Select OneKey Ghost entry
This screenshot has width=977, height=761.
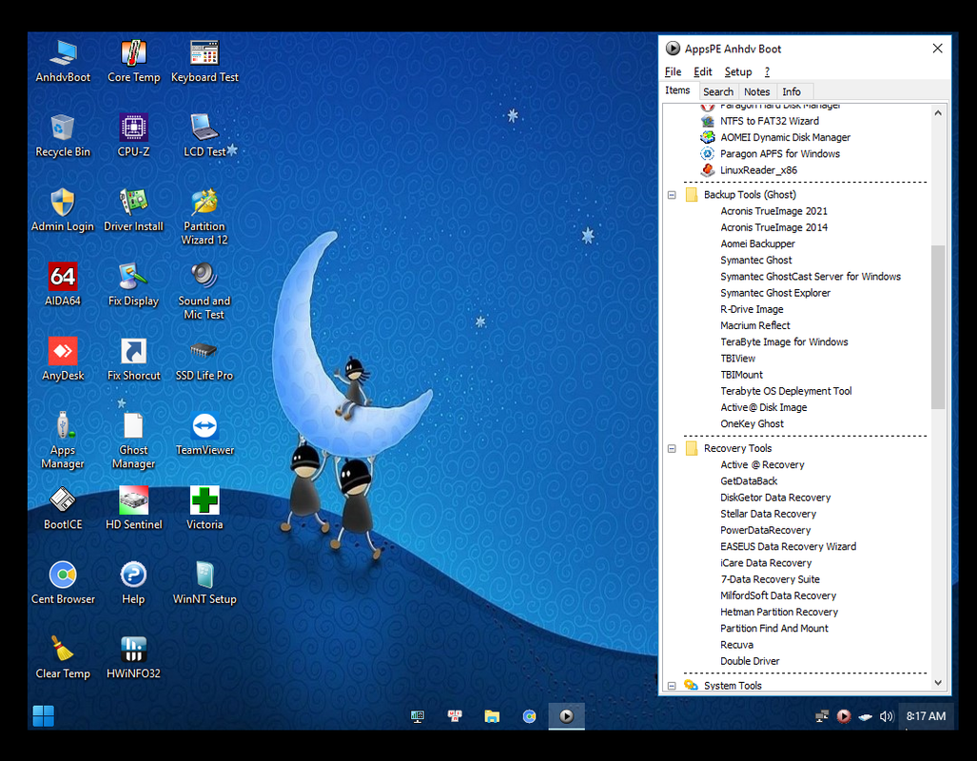(x=752, y=424)
